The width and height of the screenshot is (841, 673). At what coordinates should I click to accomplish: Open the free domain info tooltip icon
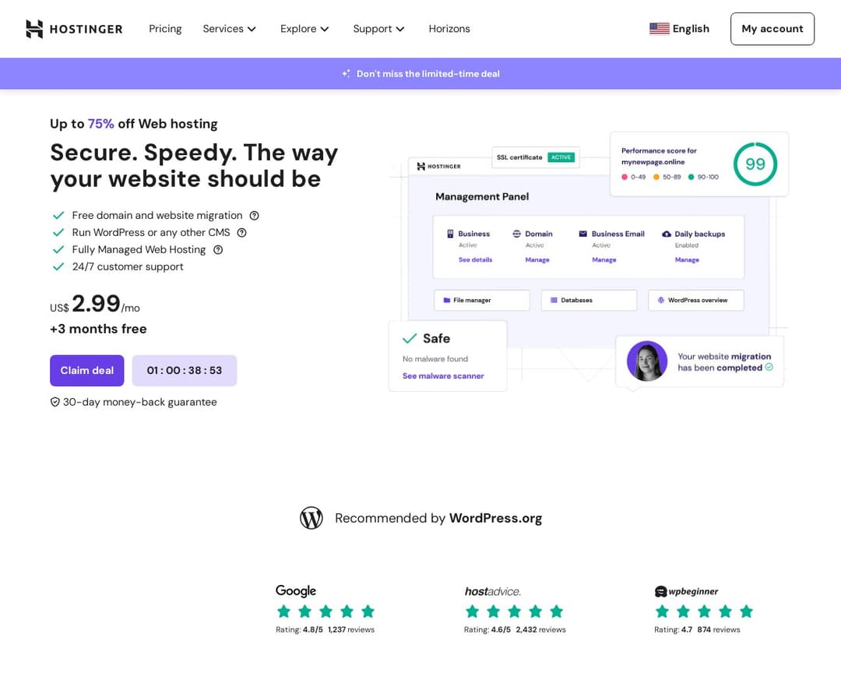point(254,216)
